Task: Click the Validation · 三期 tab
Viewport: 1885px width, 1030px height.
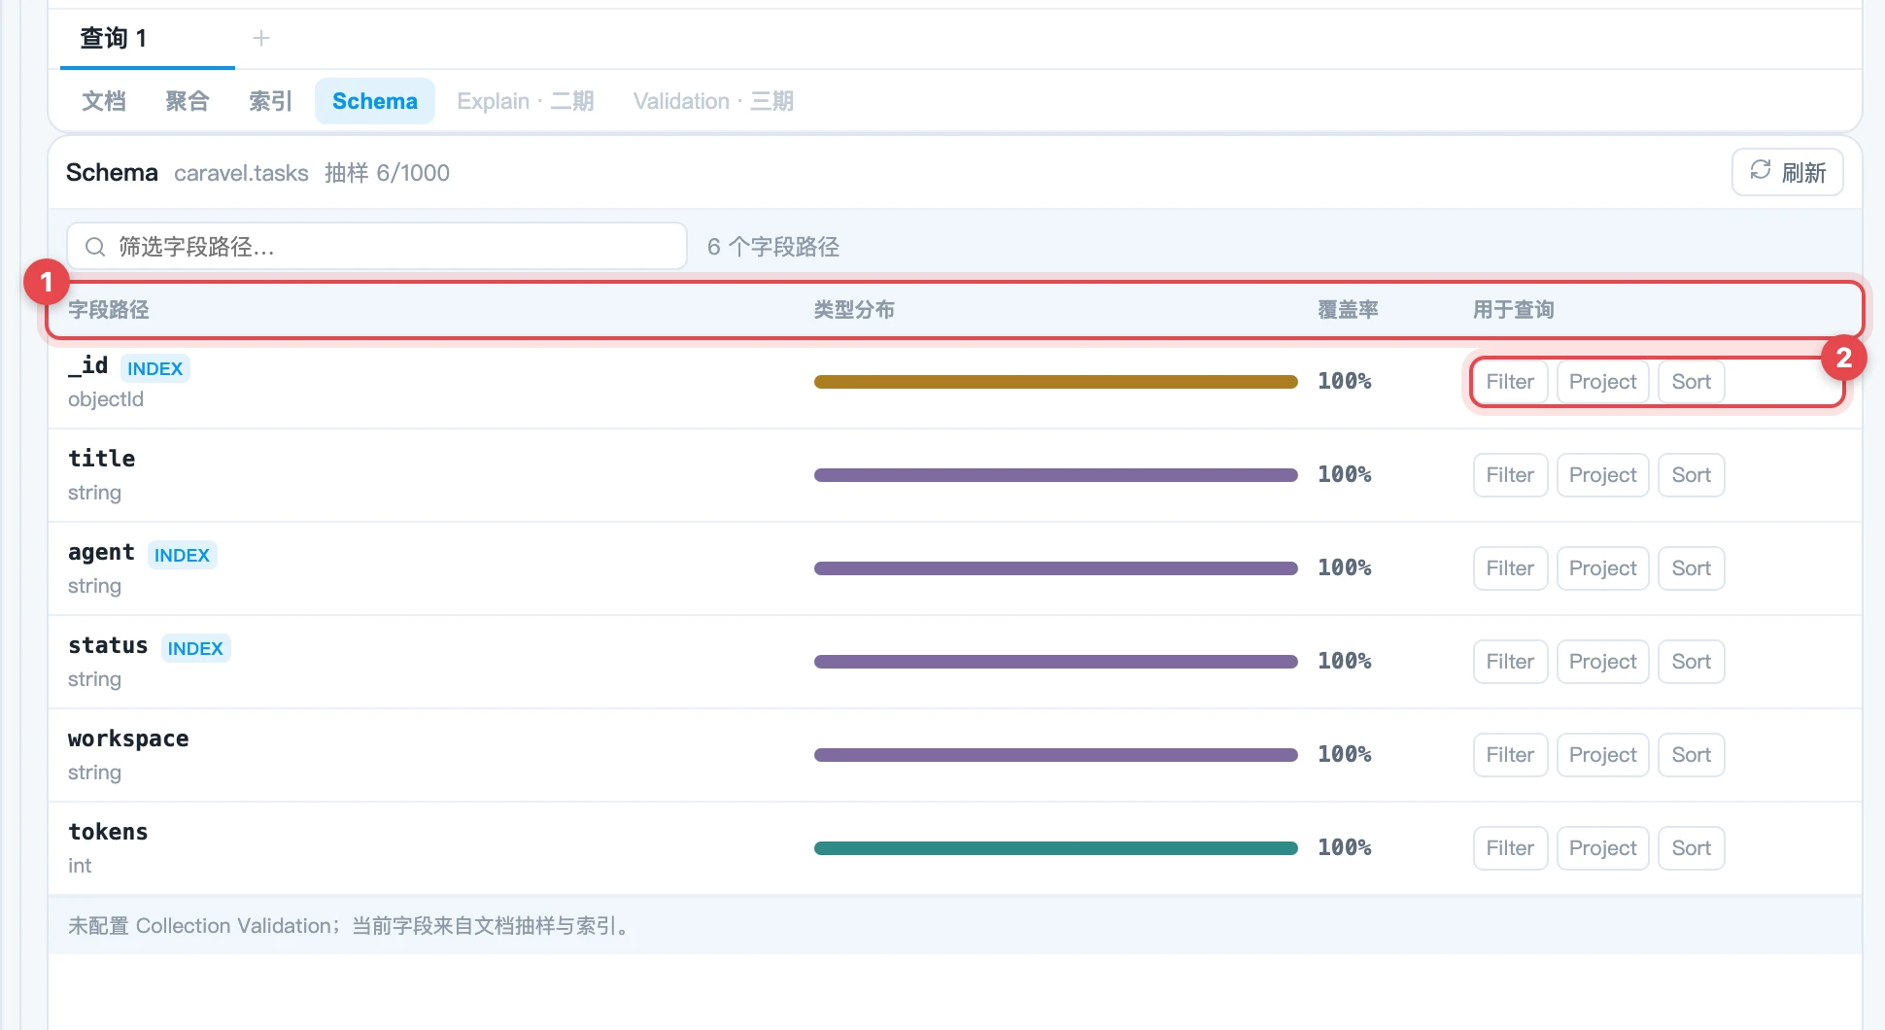Action: tap(713, 101)
